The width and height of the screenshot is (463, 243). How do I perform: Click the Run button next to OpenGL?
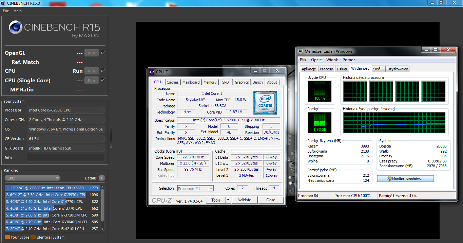(92, 53)
